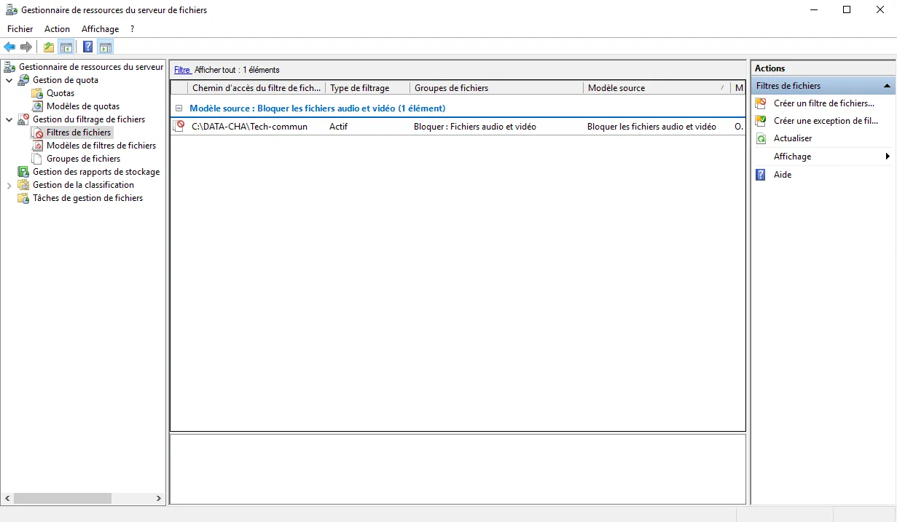Select the C:\DATA-CHA\Tech-commun filter row

[249, 127]
